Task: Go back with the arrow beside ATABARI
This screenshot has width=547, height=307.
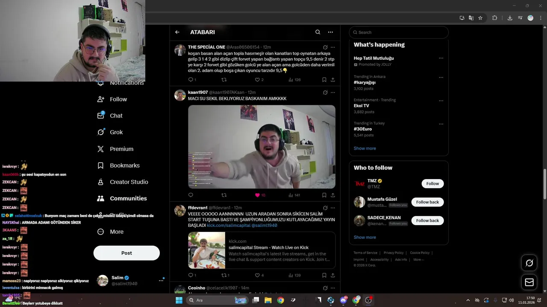Action: [x=177, y=32]
